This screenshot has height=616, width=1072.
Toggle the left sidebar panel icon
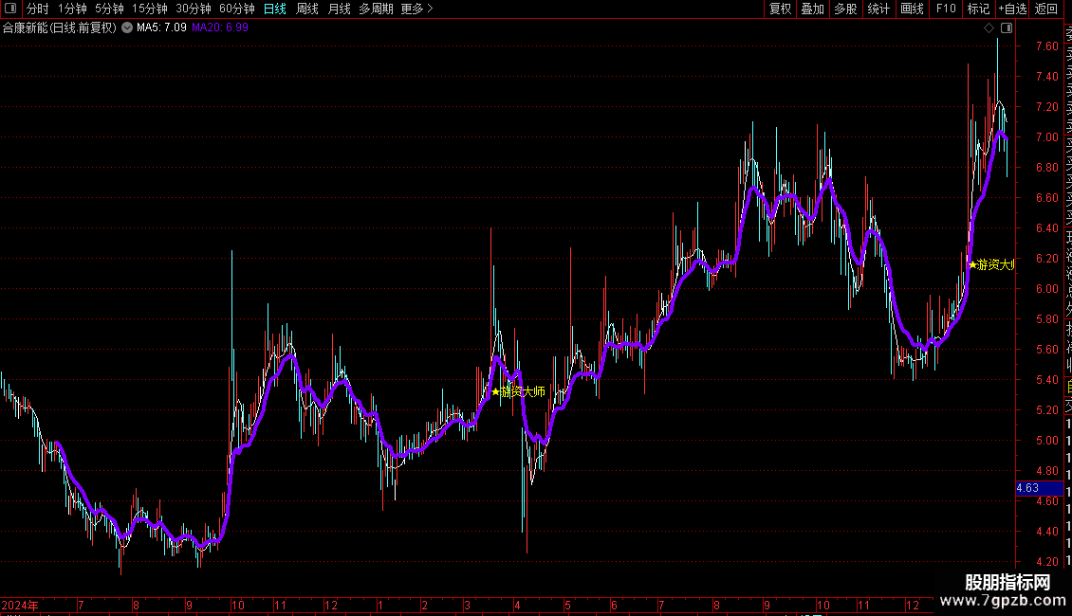10,9
